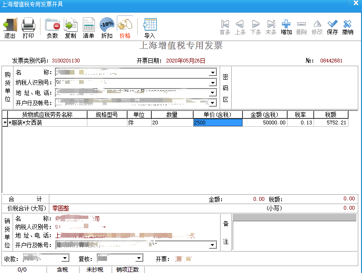362x273 pixels.
Task: Click the invoice number 08442681
Action: (331, 61)
